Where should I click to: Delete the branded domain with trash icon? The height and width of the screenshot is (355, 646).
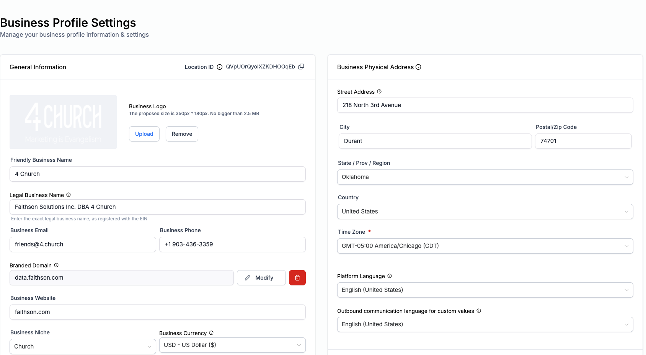pyautogui.click(x=297, y=278)
